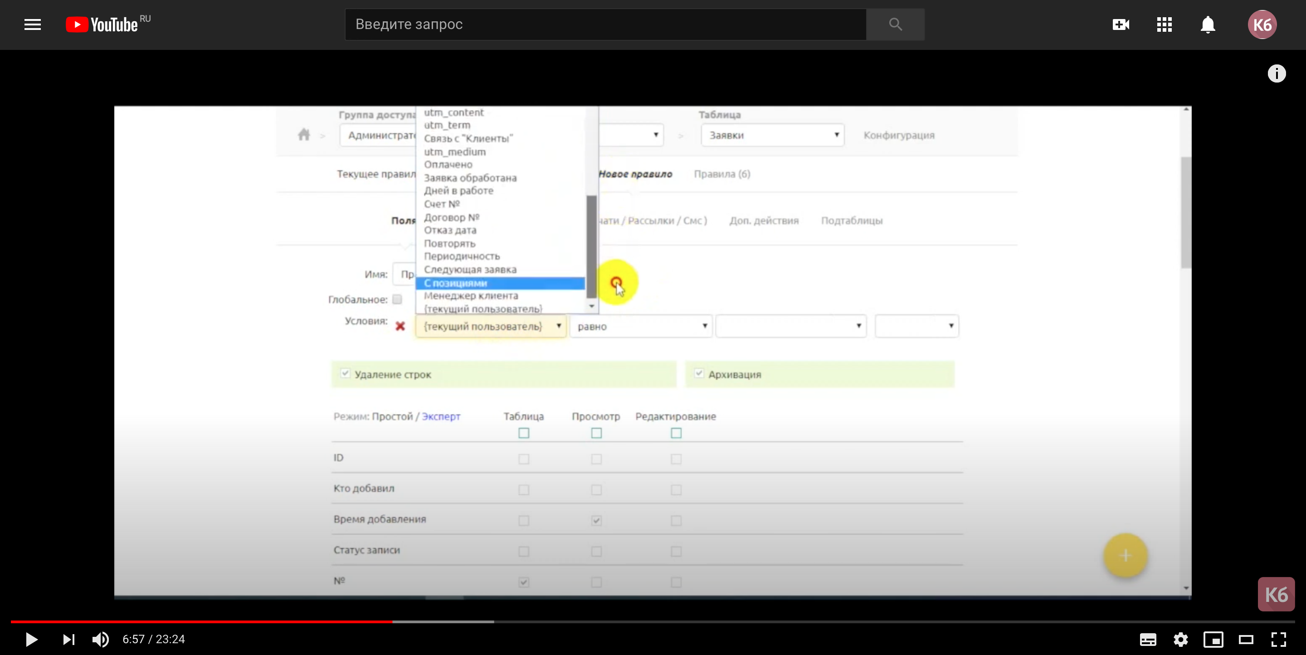Click the create video camera icon
1306x655 pixels.
[x=1121, y=24]
